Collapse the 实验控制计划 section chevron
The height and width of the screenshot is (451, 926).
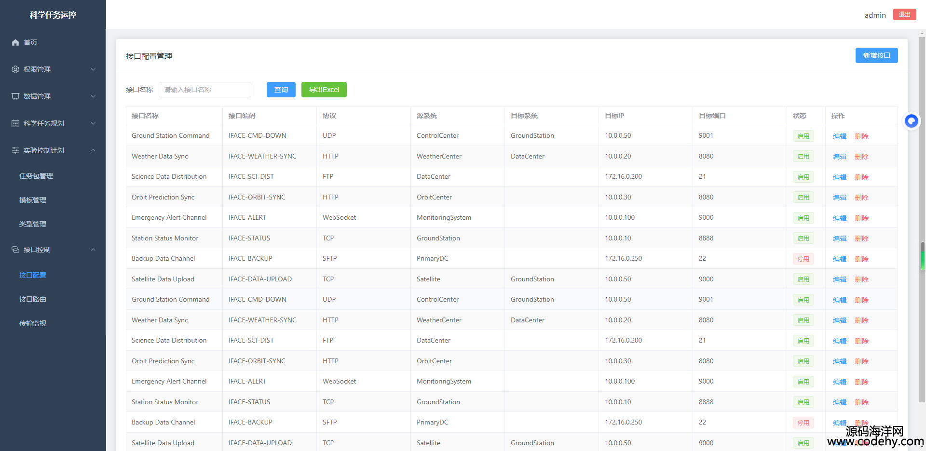(x=93, y=150)
